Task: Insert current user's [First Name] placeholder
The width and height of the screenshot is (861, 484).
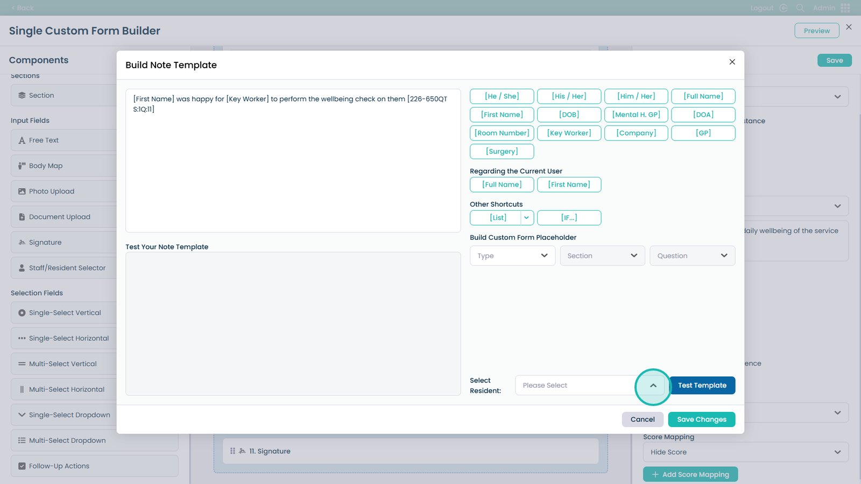Action: (569, 184)
